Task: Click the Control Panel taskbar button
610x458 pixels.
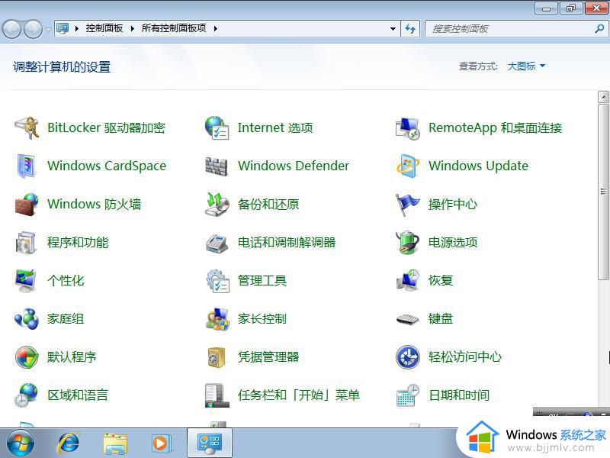Action: tap(210, 443)
